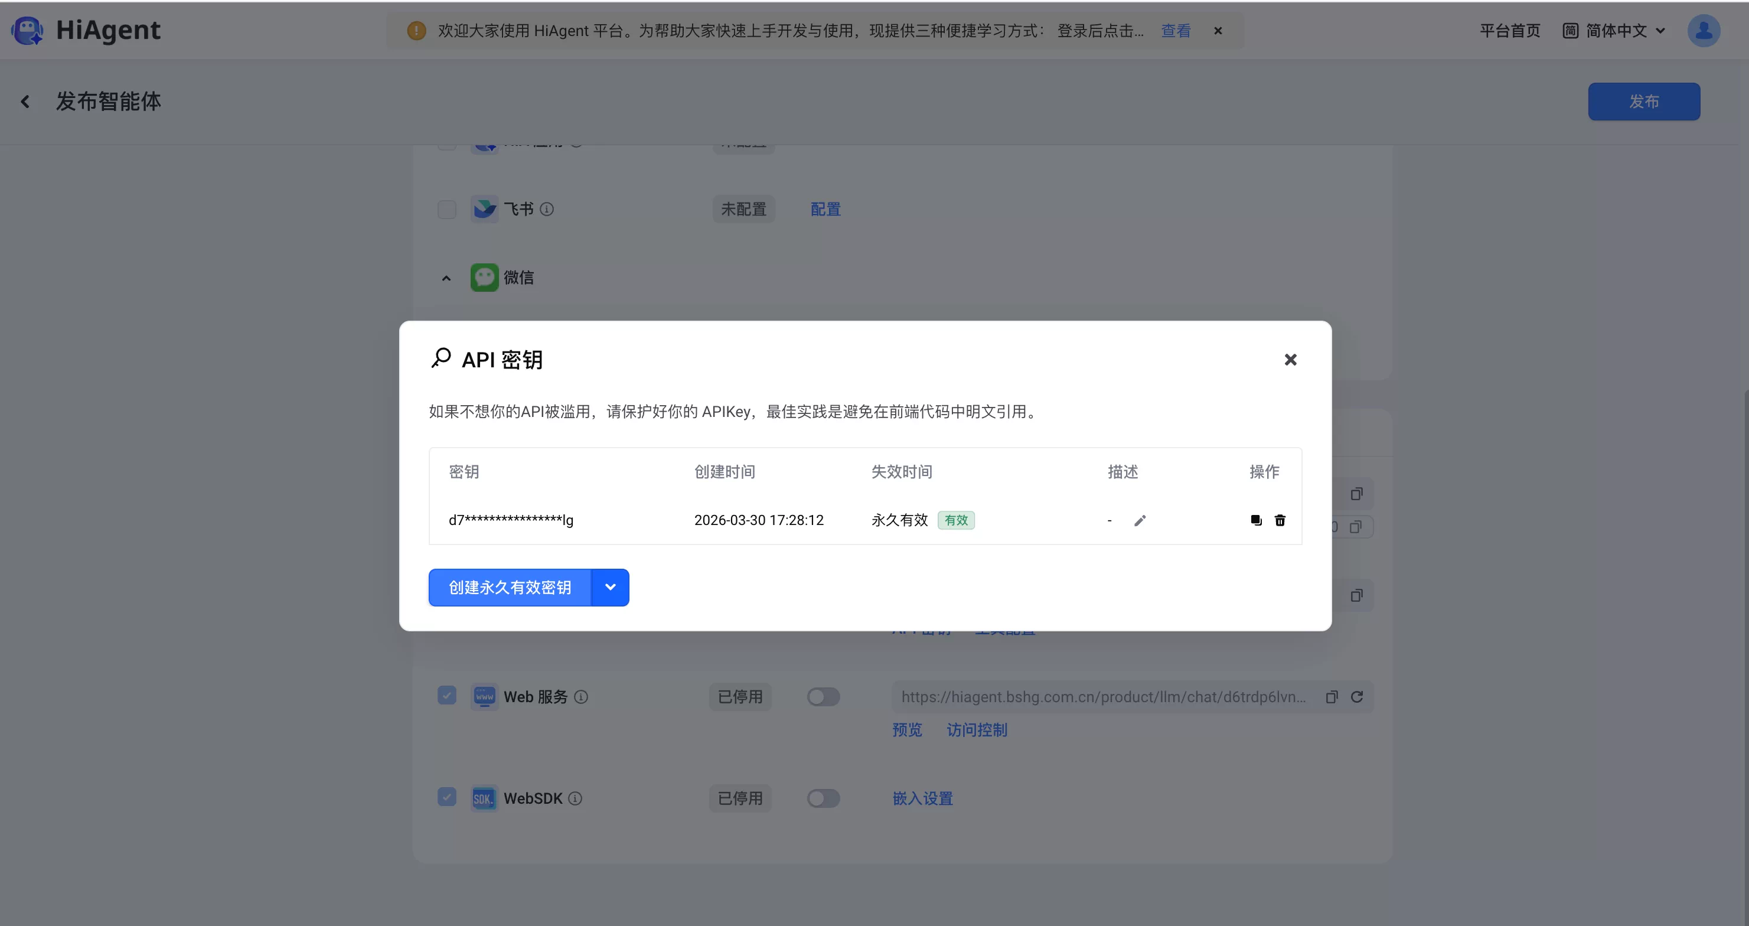Open the 预览 link

point(907,730)
